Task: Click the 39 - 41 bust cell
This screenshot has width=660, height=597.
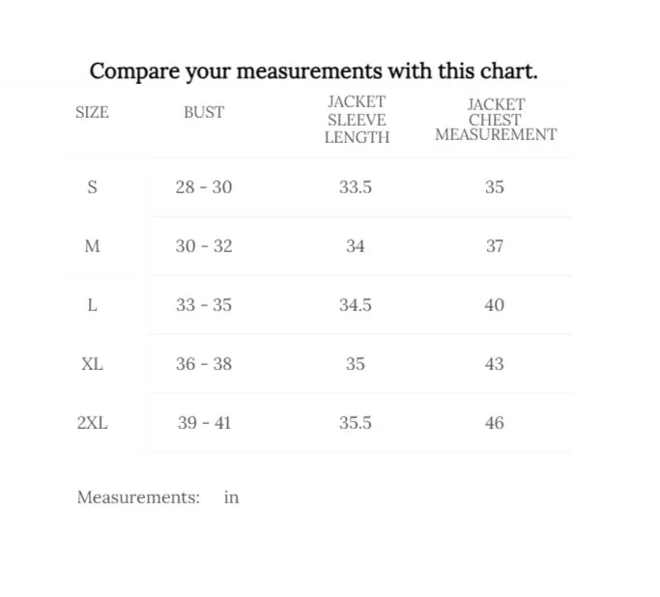Action: 204,423
